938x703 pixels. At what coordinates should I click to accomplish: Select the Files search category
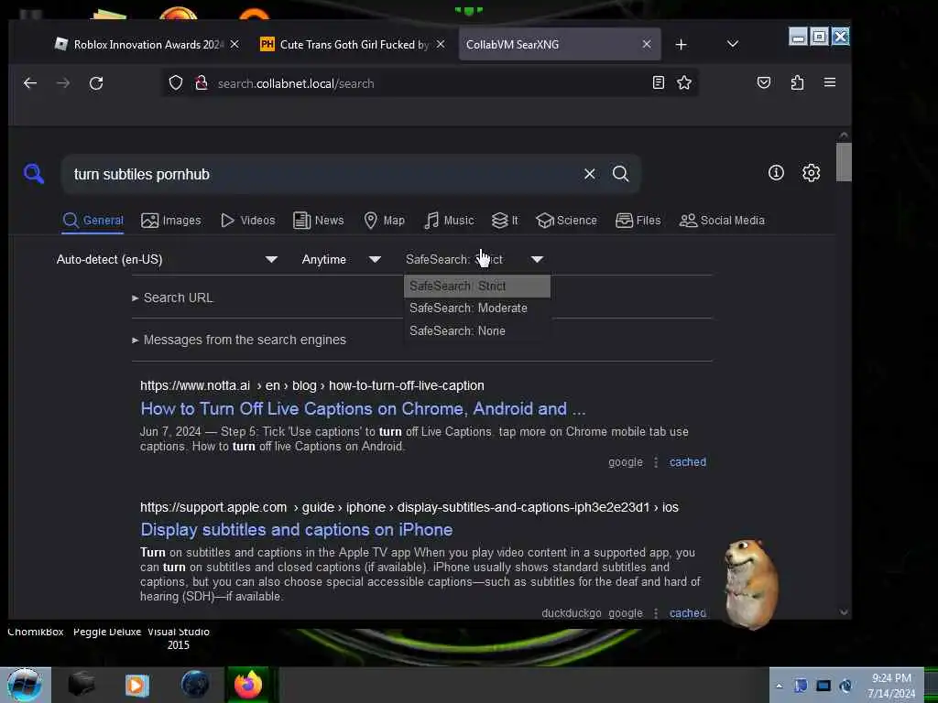click(x=638, y=220)
